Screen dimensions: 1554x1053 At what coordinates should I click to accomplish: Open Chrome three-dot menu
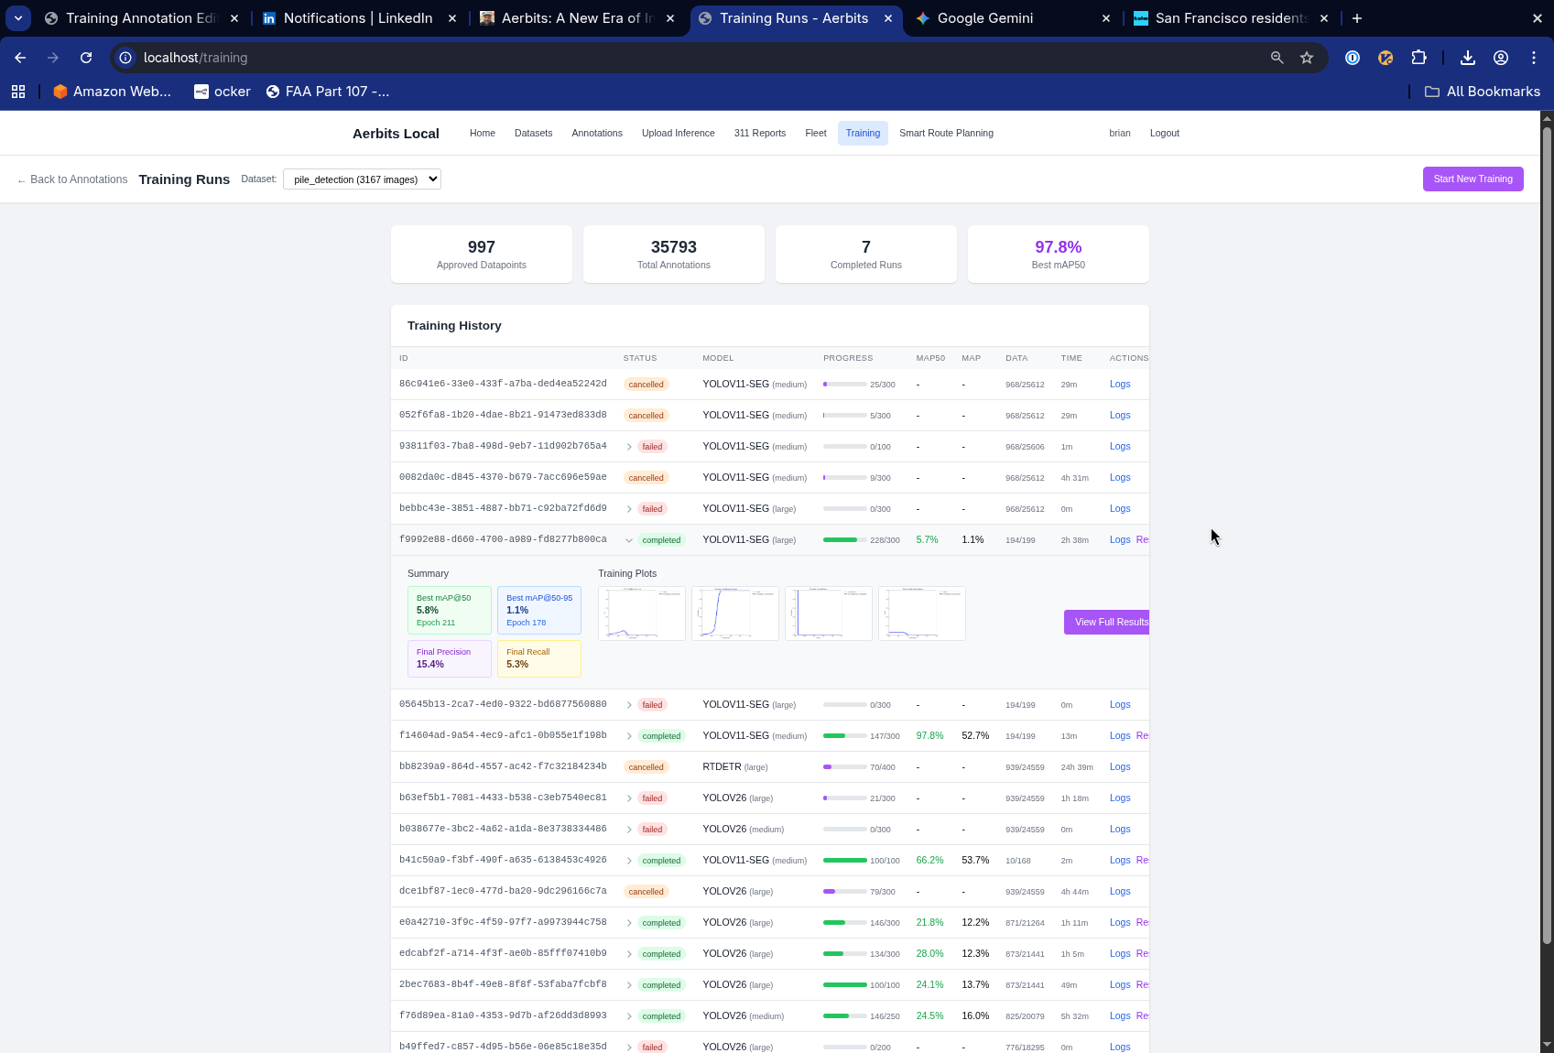pyautogui.click(x=1534, y=58)
